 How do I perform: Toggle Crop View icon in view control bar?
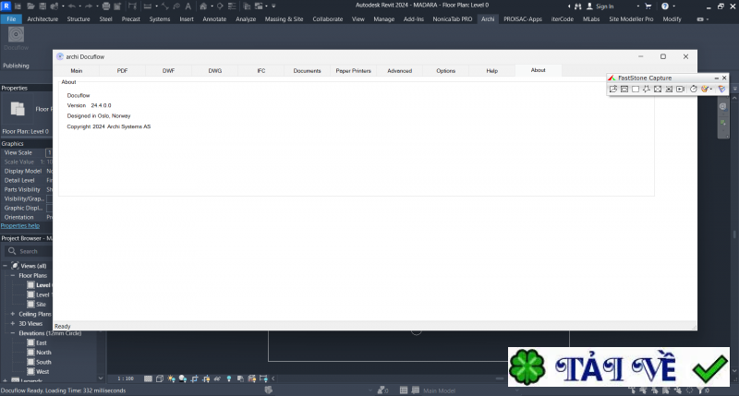[195, 378]
